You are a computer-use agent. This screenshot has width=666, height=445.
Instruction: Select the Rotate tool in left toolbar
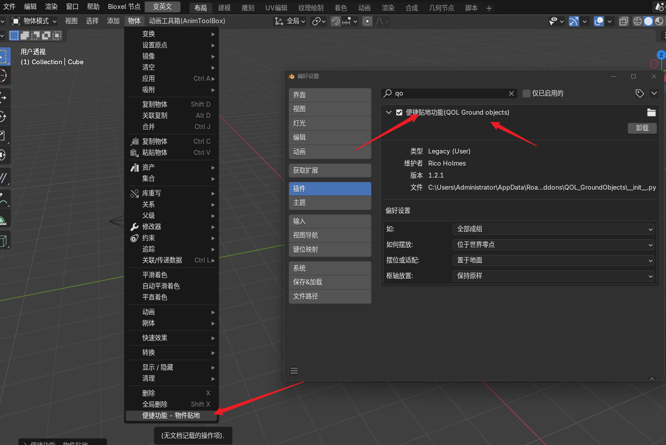click(4, 116)
